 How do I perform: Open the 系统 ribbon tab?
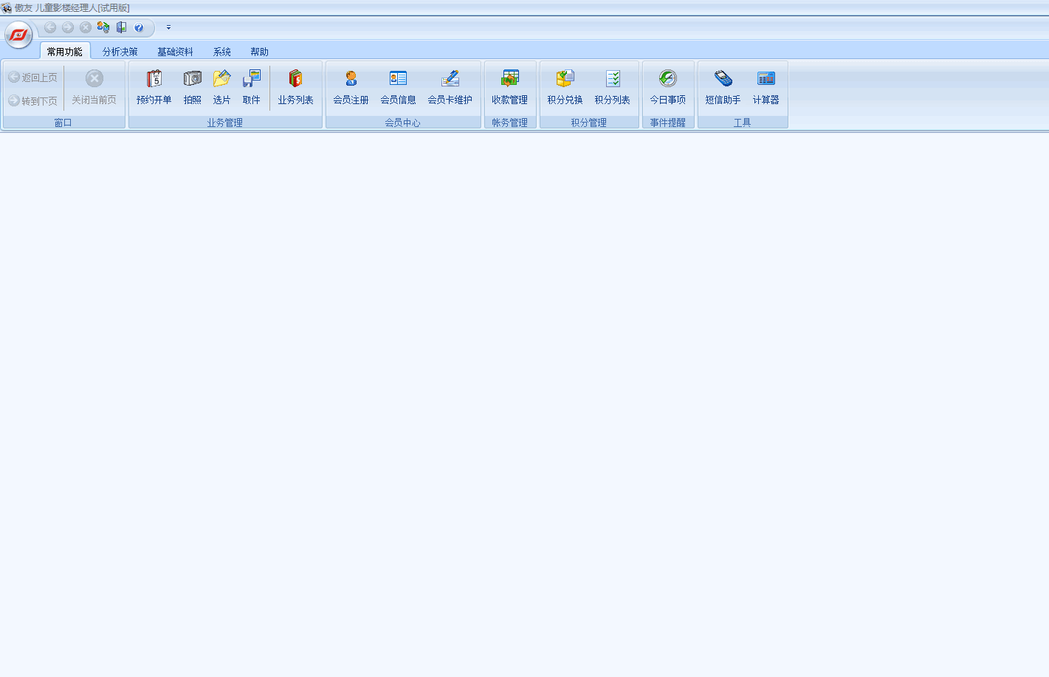(221, 52)
